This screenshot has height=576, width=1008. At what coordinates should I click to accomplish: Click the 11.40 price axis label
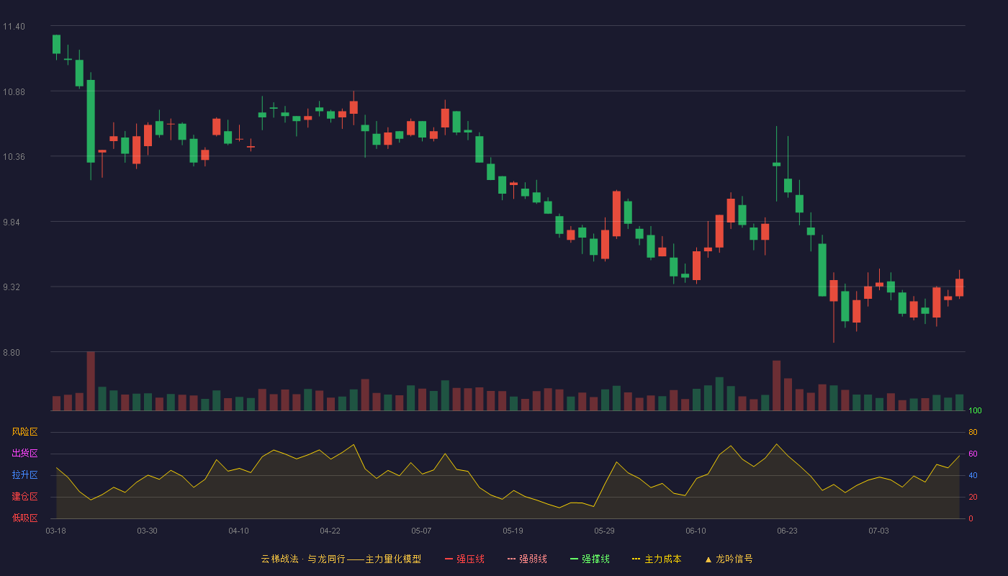[14, 27]
